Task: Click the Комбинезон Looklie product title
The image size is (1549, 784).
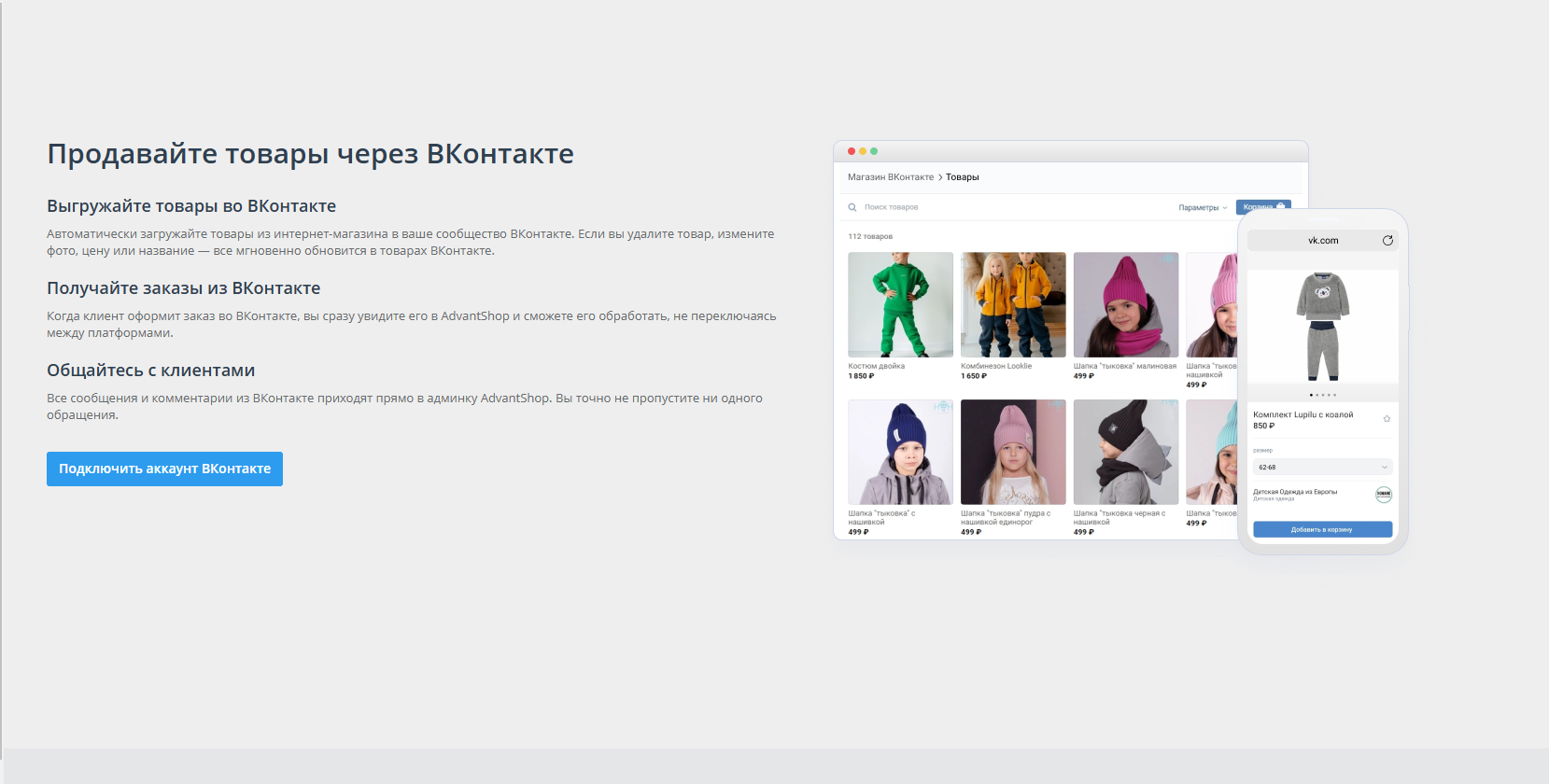Action: (x=996, y=366)
